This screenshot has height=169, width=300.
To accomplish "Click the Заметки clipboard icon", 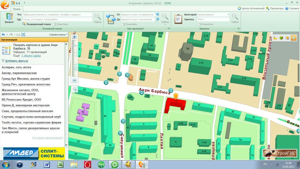I will 178,19.
